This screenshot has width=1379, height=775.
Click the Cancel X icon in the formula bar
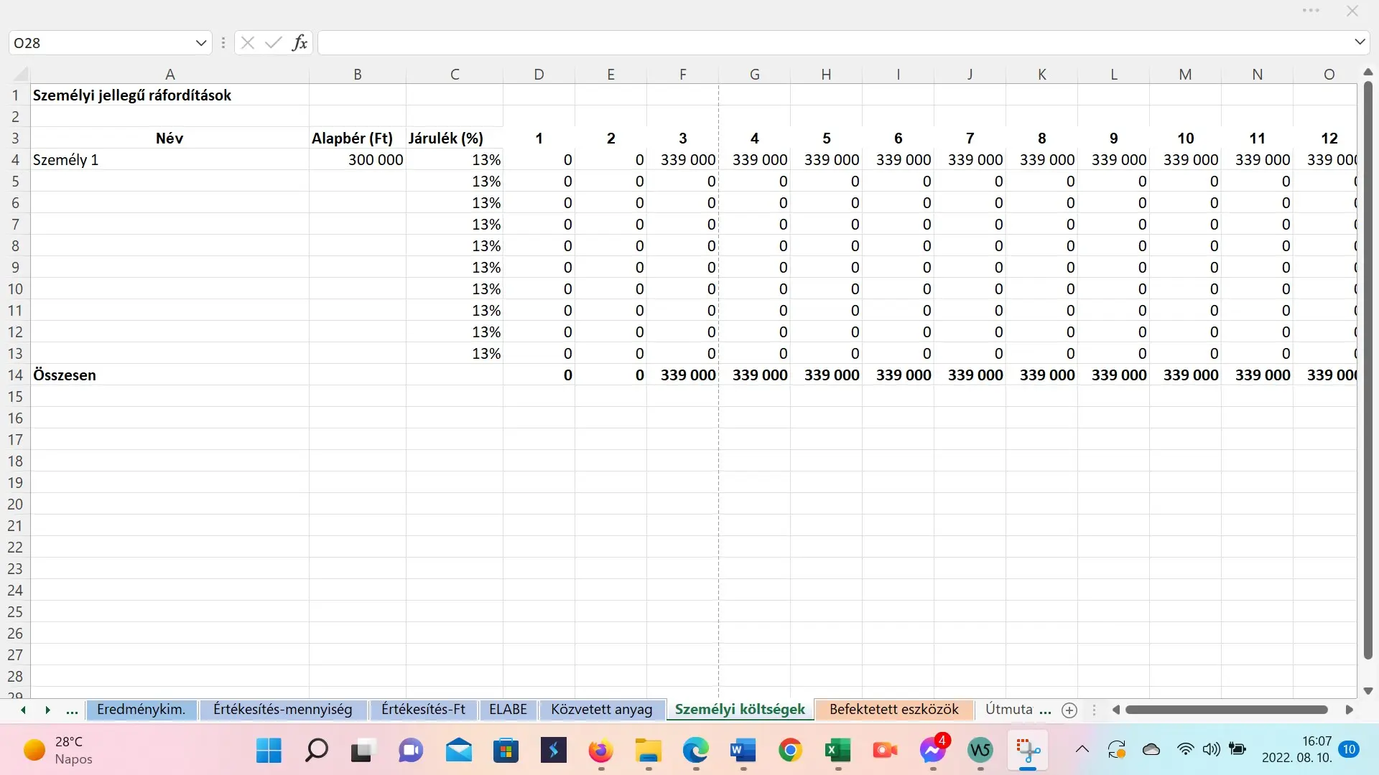click(x=248, y=43)
